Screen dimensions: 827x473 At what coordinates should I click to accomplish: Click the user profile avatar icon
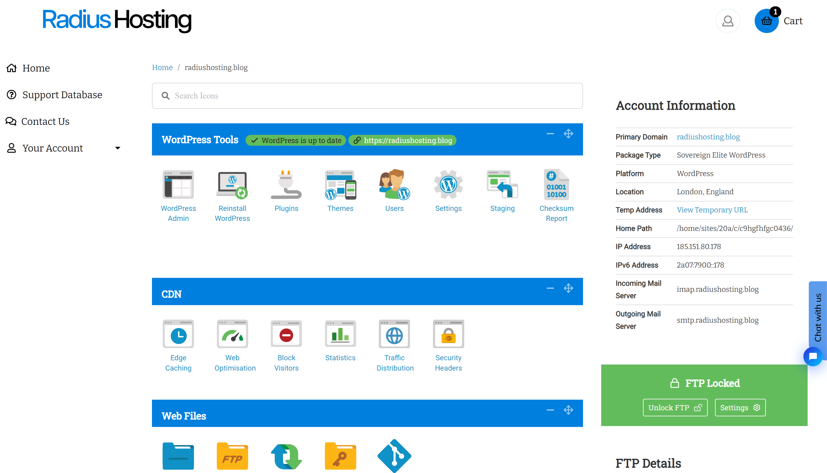point(728,21)
